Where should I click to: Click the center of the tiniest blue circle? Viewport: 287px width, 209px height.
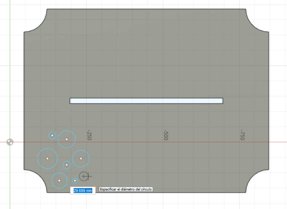(75, 180)
